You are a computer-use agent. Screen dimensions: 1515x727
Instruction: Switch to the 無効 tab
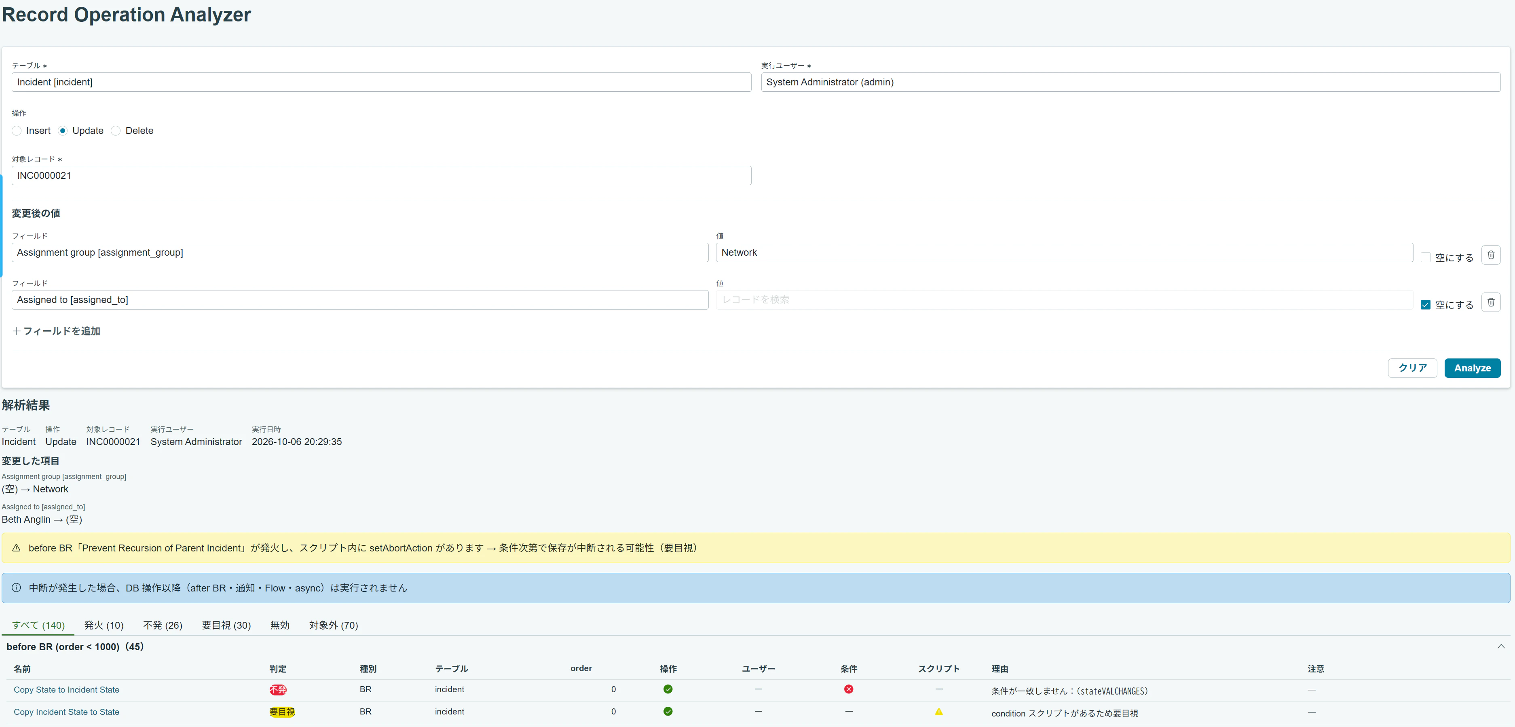coord(279,625)
